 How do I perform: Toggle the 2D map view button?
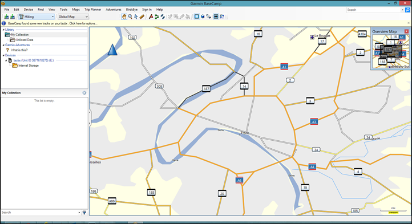click(196, 17)
